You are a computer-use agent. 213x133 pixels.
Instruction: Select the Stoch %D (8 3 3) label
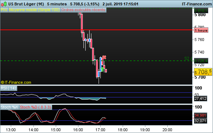(36, 107)
